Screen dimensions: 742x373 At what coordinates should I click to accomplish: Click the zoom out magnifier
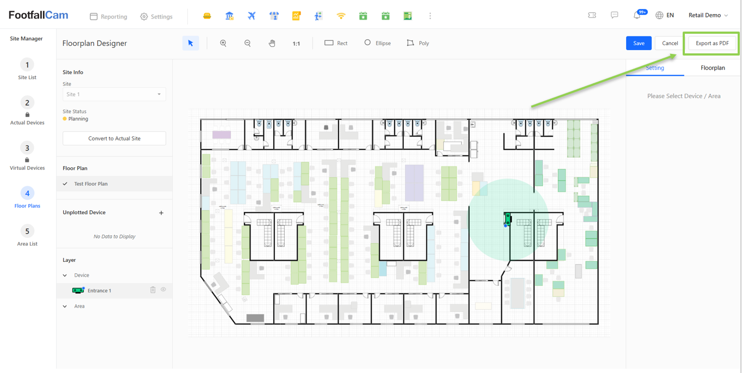tap(248, 43)
